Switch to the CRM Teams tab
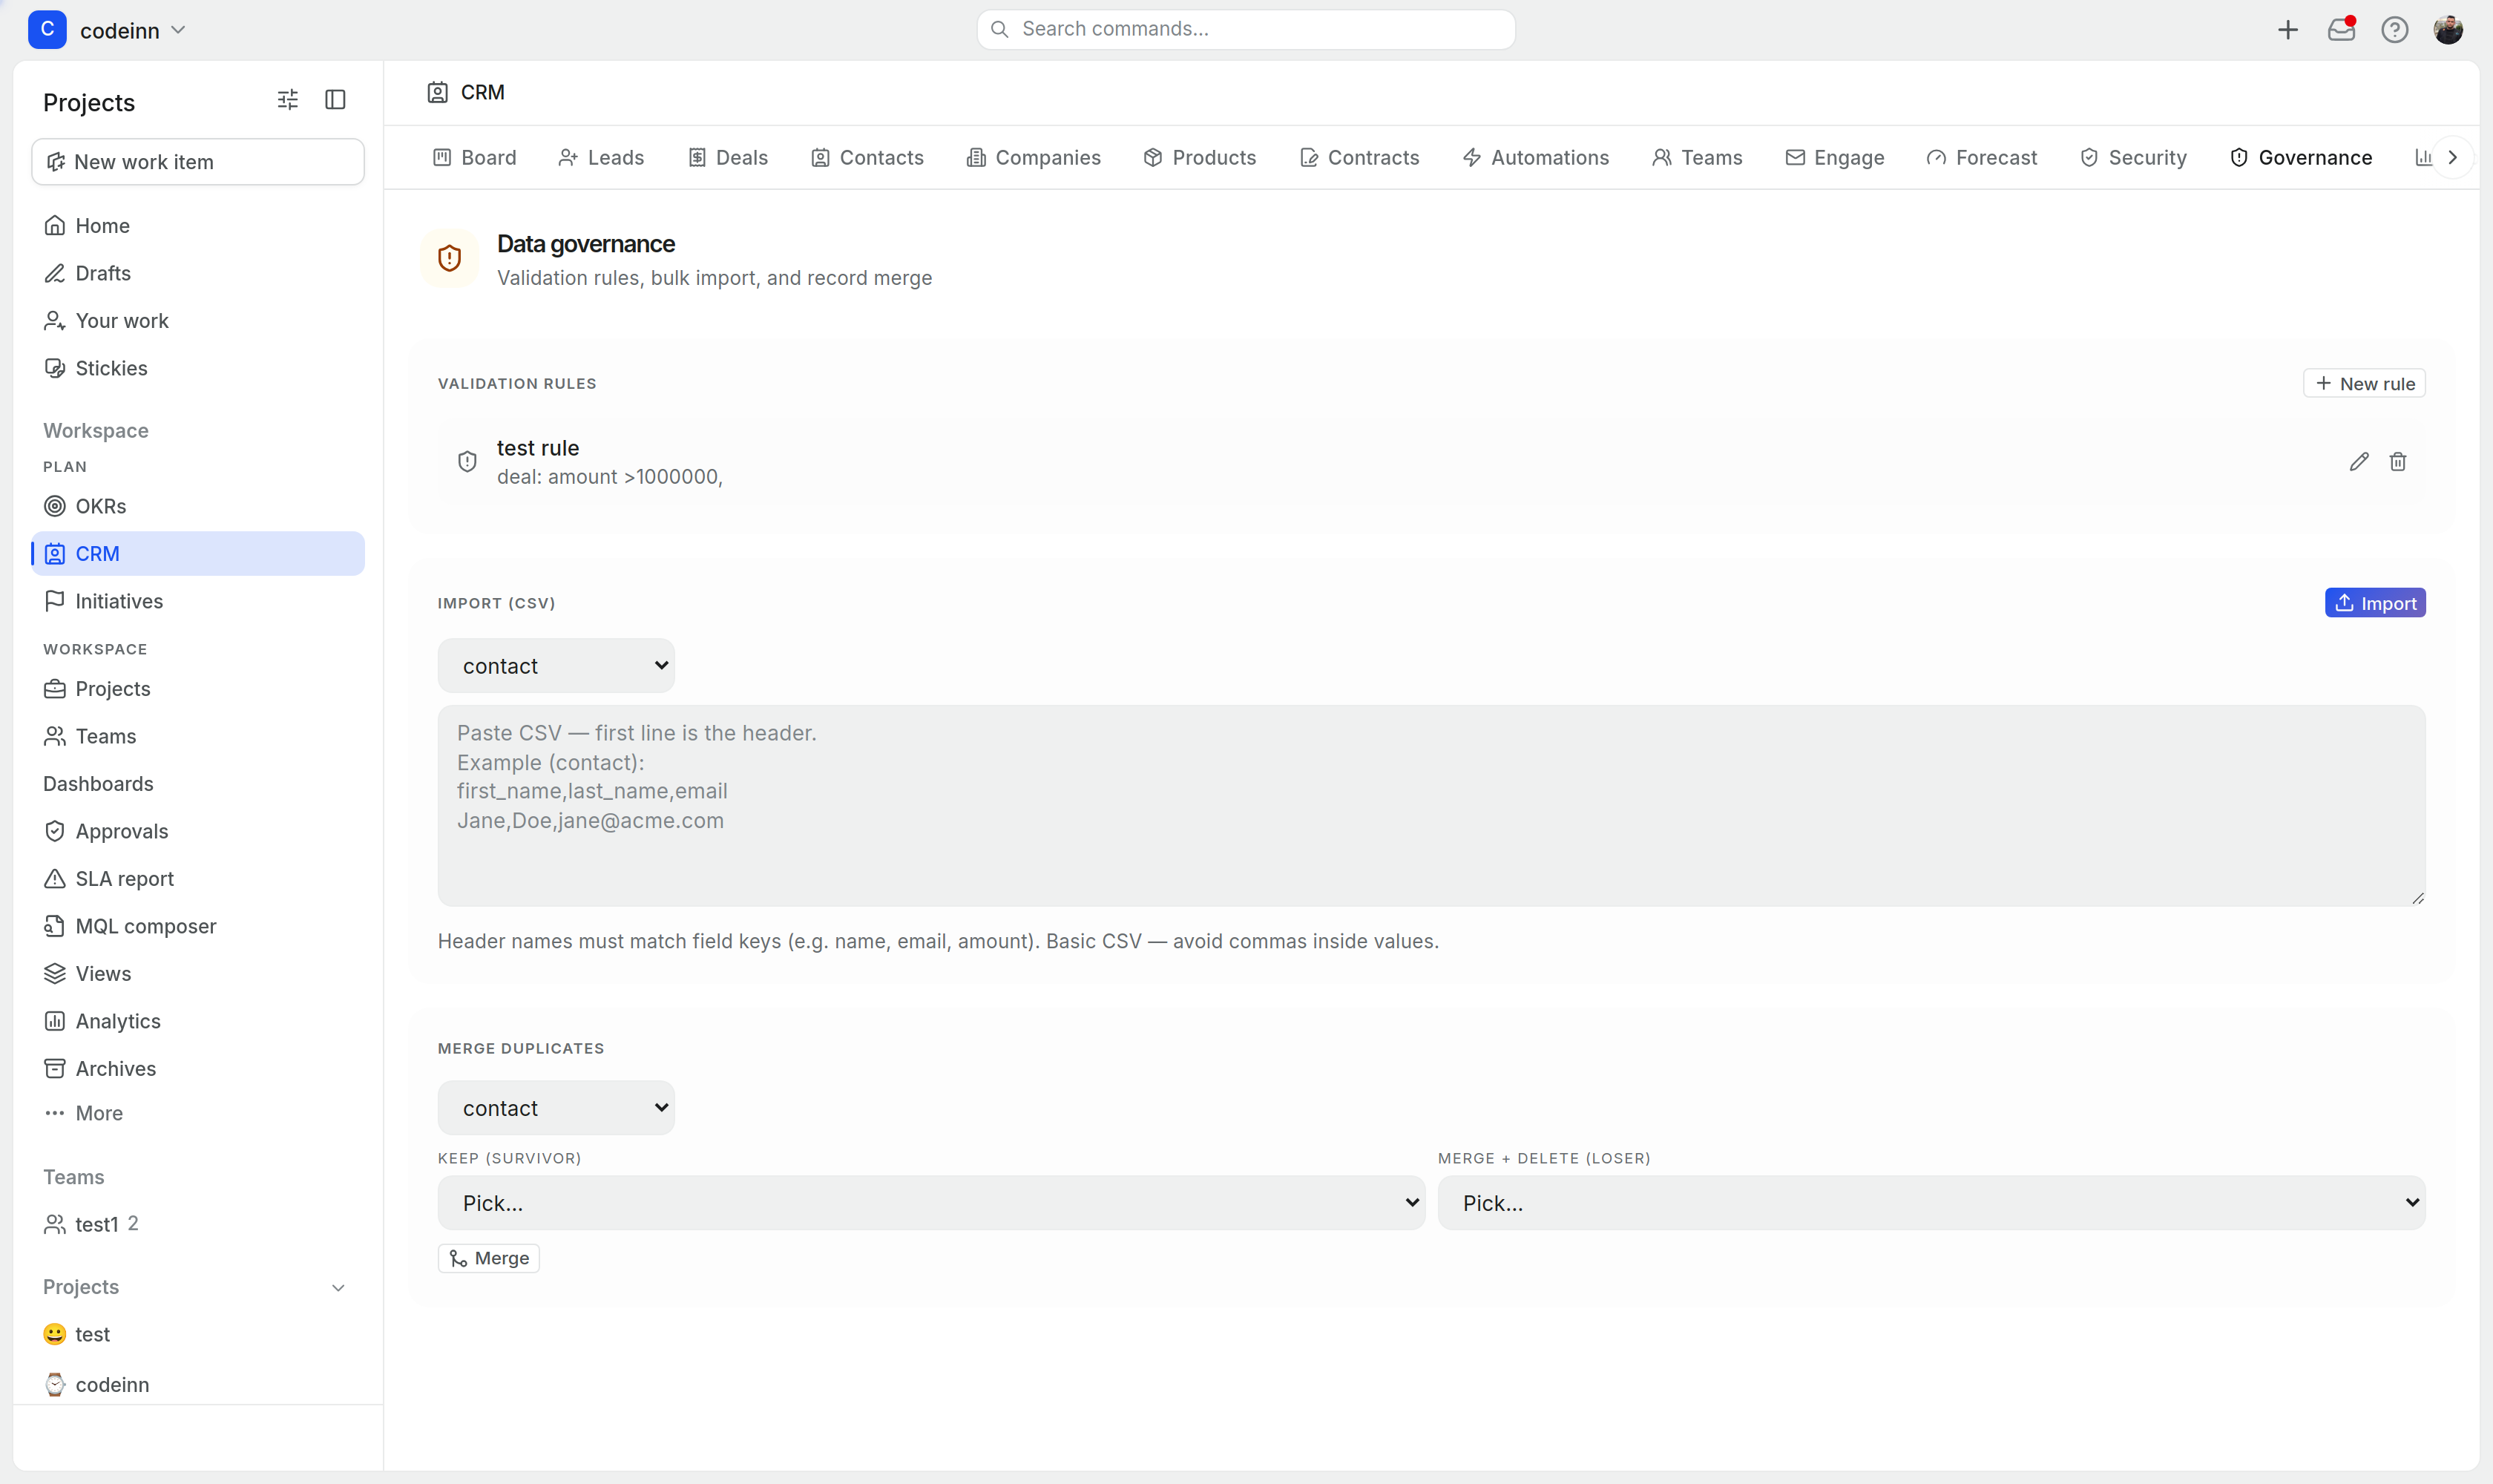This screenshot has height=1484, width=2493. click(x=1697, y=158)
